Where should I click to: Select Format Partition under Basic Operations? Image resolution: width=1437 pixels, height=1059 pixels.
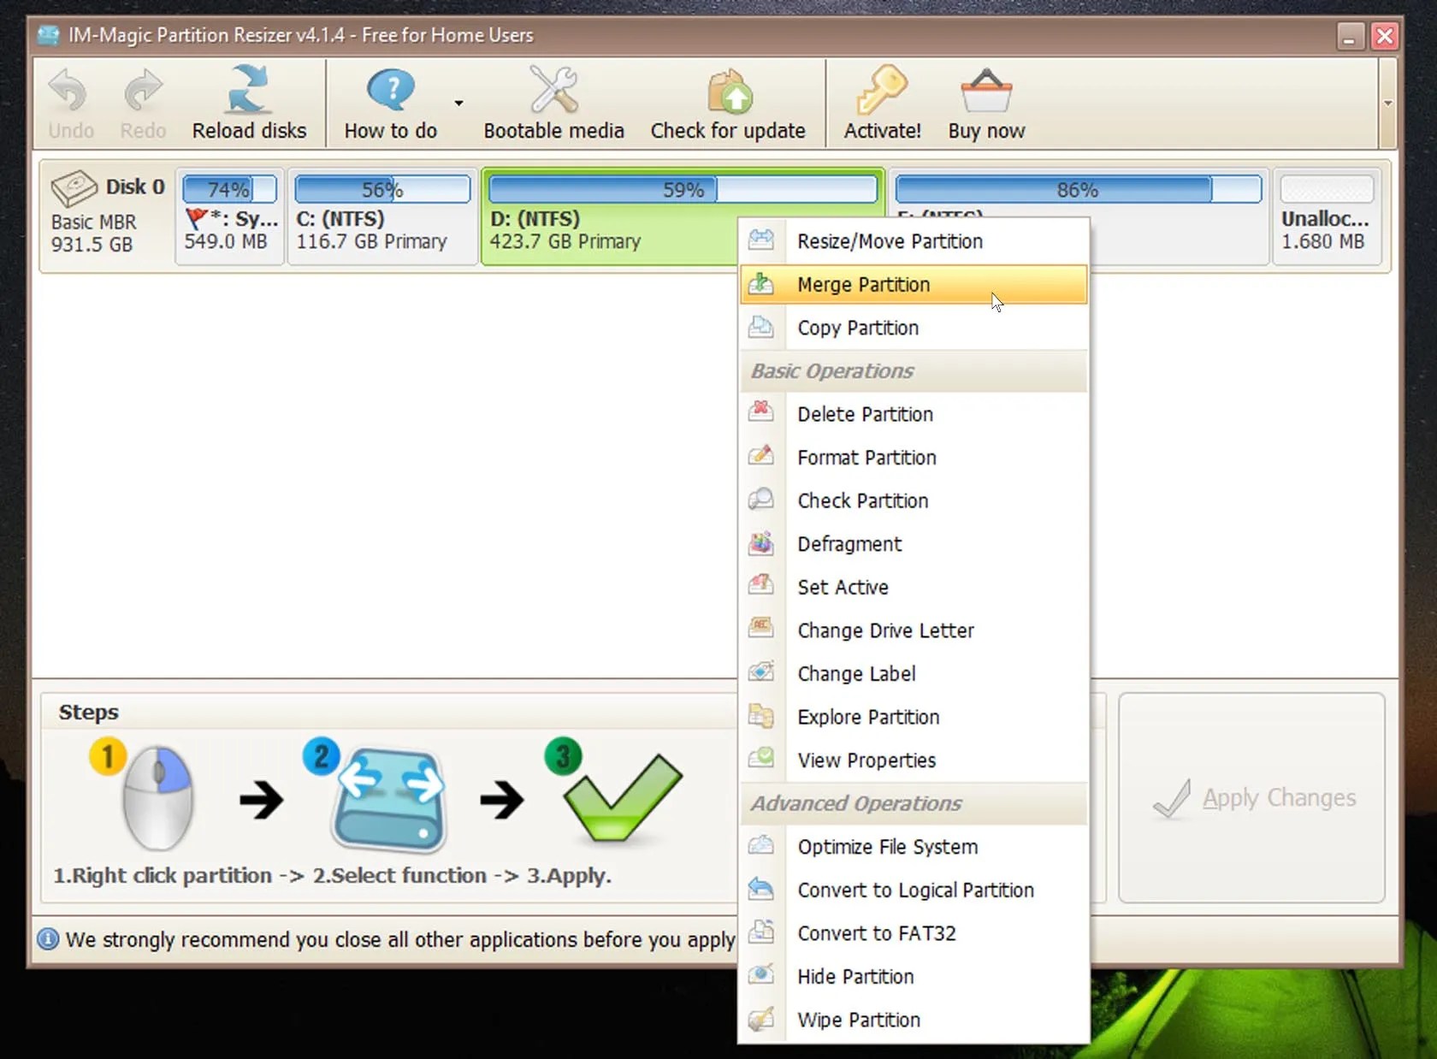tap(866, 458)
